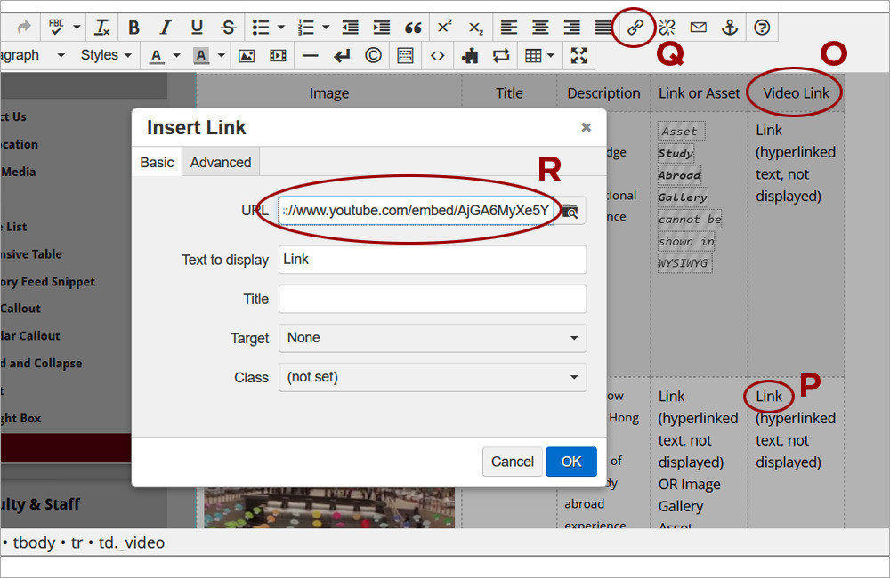Align text right
The image size is (890, 578).
pyautogui.click(x=571, y=28)
